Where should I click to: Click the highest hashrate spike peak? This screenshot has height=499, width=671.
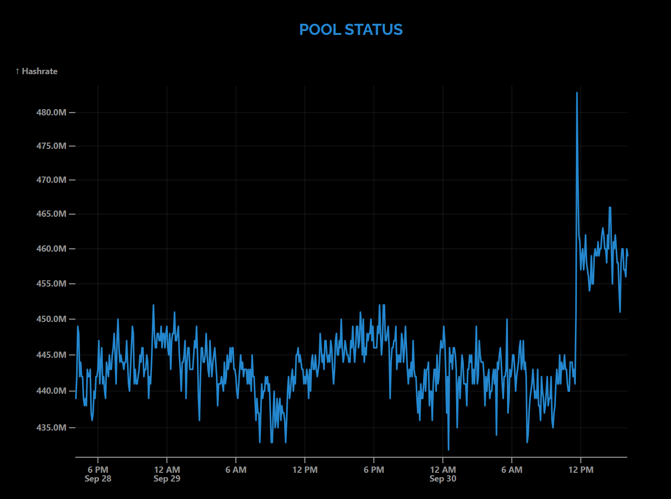coord(577,93)
